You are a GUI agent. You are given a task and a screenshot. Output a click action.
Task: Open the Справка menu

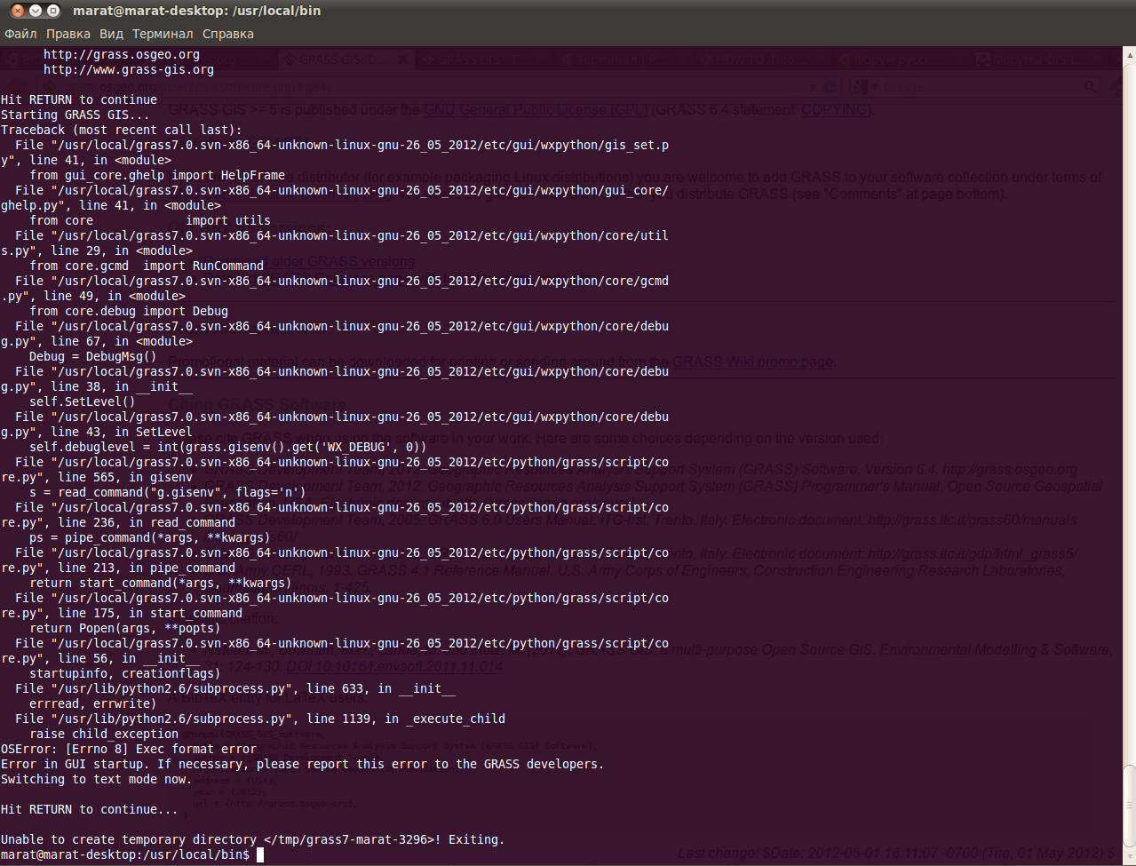pyautogui.click(x=228, y=34)
